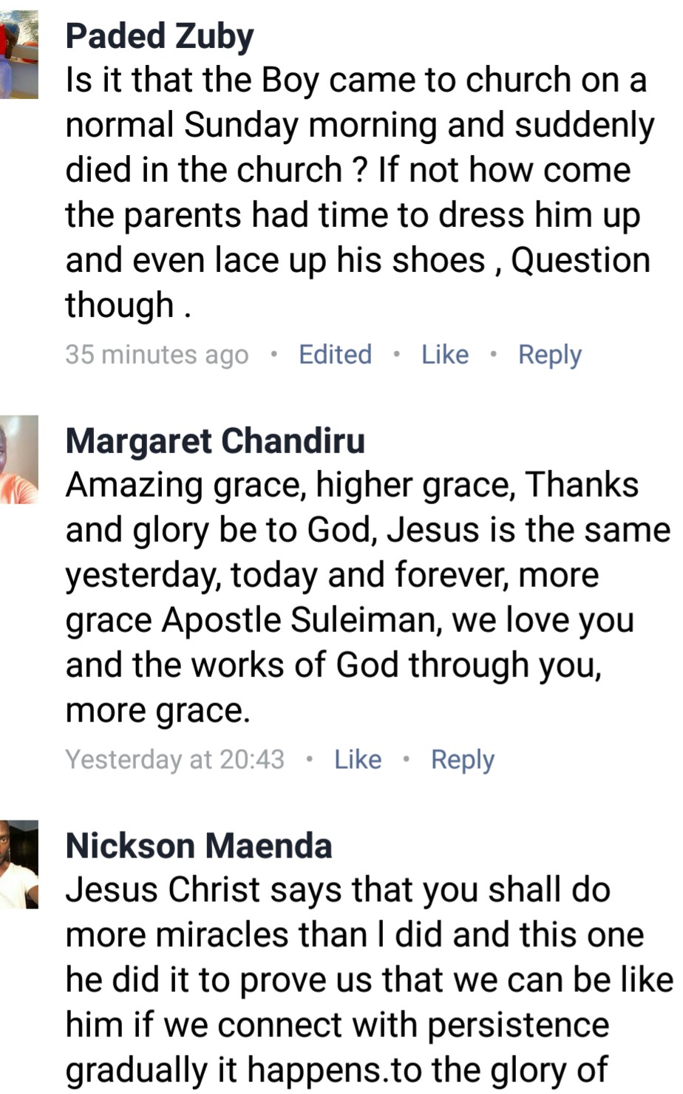The width and height of the screenshot is (683, 1094).
Task: Open Margaret Chandiru's profile via her name
Action: [215, 441]
